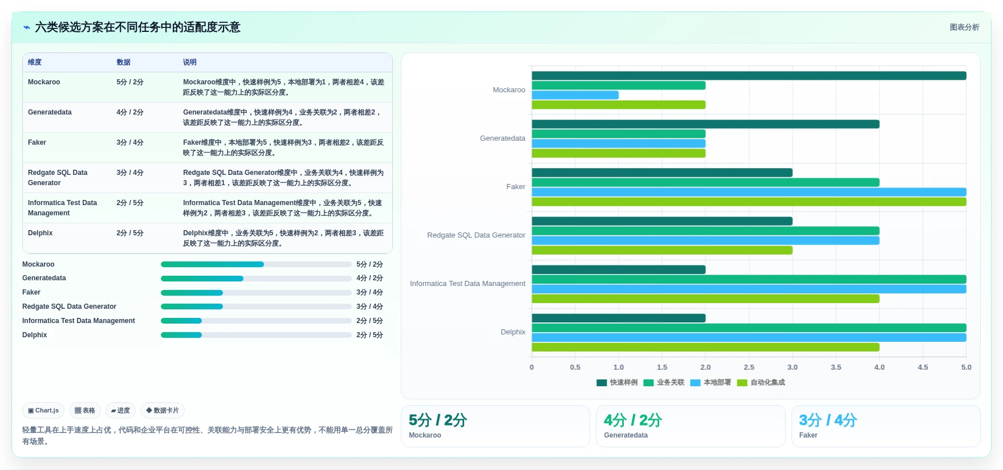Select the Chart.js tag

click(x=43, y=410)
